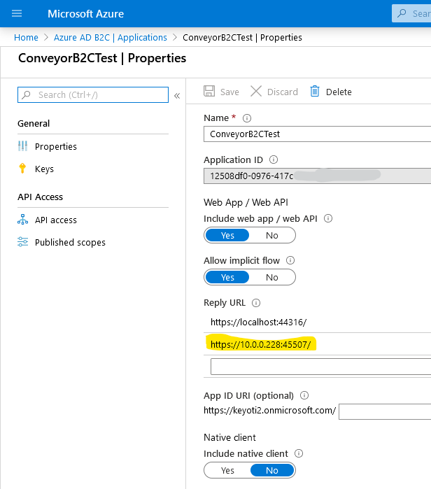Click the App ID URI suffix input
This screenshot has height=489, width=431.
(385, 411)
